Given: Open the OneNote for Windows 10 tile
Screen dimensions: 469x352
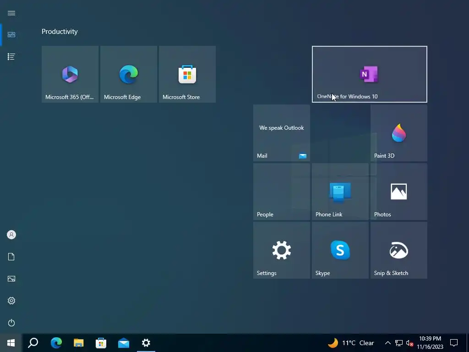Looking at the screenshot, I should (370, 74).
